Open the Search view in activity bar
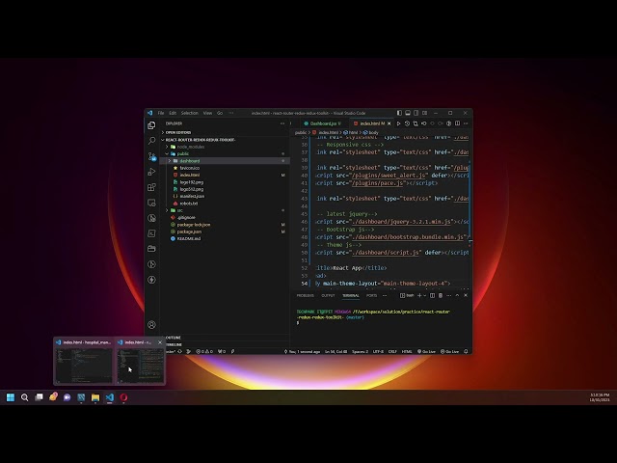This screenshot has height=463, width=617. pyautogui.click(x=151, y=140)
